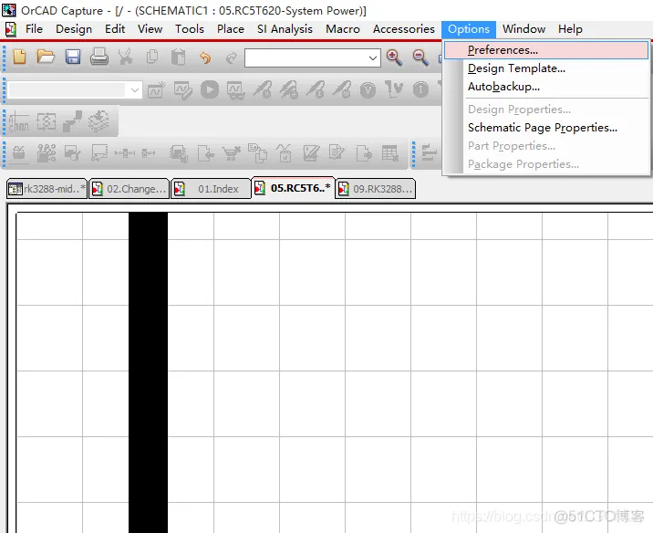The height and width of the screenshot is (533, 653).
Task: Open the Macro menu
Action: pos(343,29)
